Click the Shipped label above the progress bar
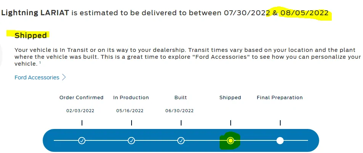The width and height of the screenshot is (363, 153). pyautogui.click(x=230, y=98)
